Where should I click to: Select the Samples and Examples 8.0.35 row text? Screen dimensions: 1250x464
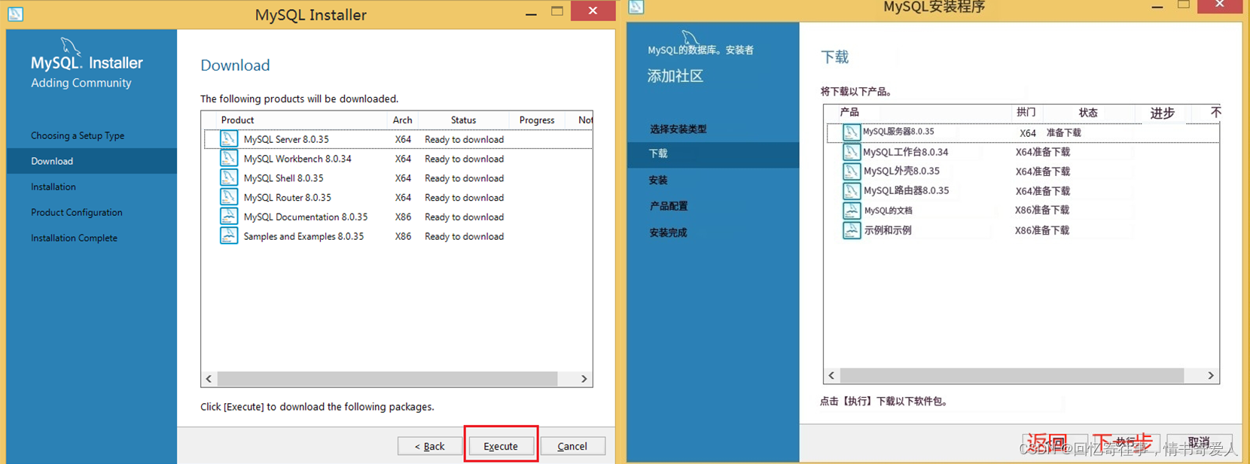[303, 236]
